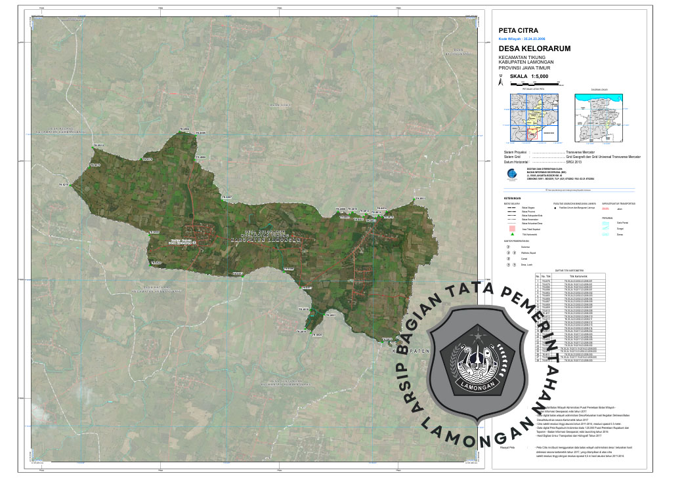
Task: Click the DESA KELORARUM title
Action: (x=534, y=49)
